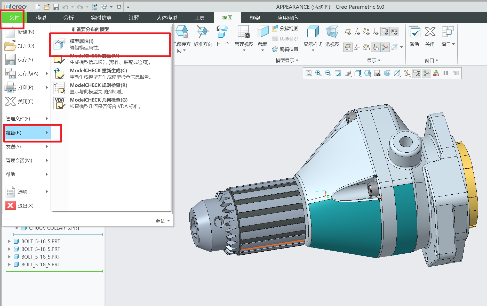Click the save disk icon in quick access toolbar
The height and width of the screenshot is (306, 487).
pos(56,7)
